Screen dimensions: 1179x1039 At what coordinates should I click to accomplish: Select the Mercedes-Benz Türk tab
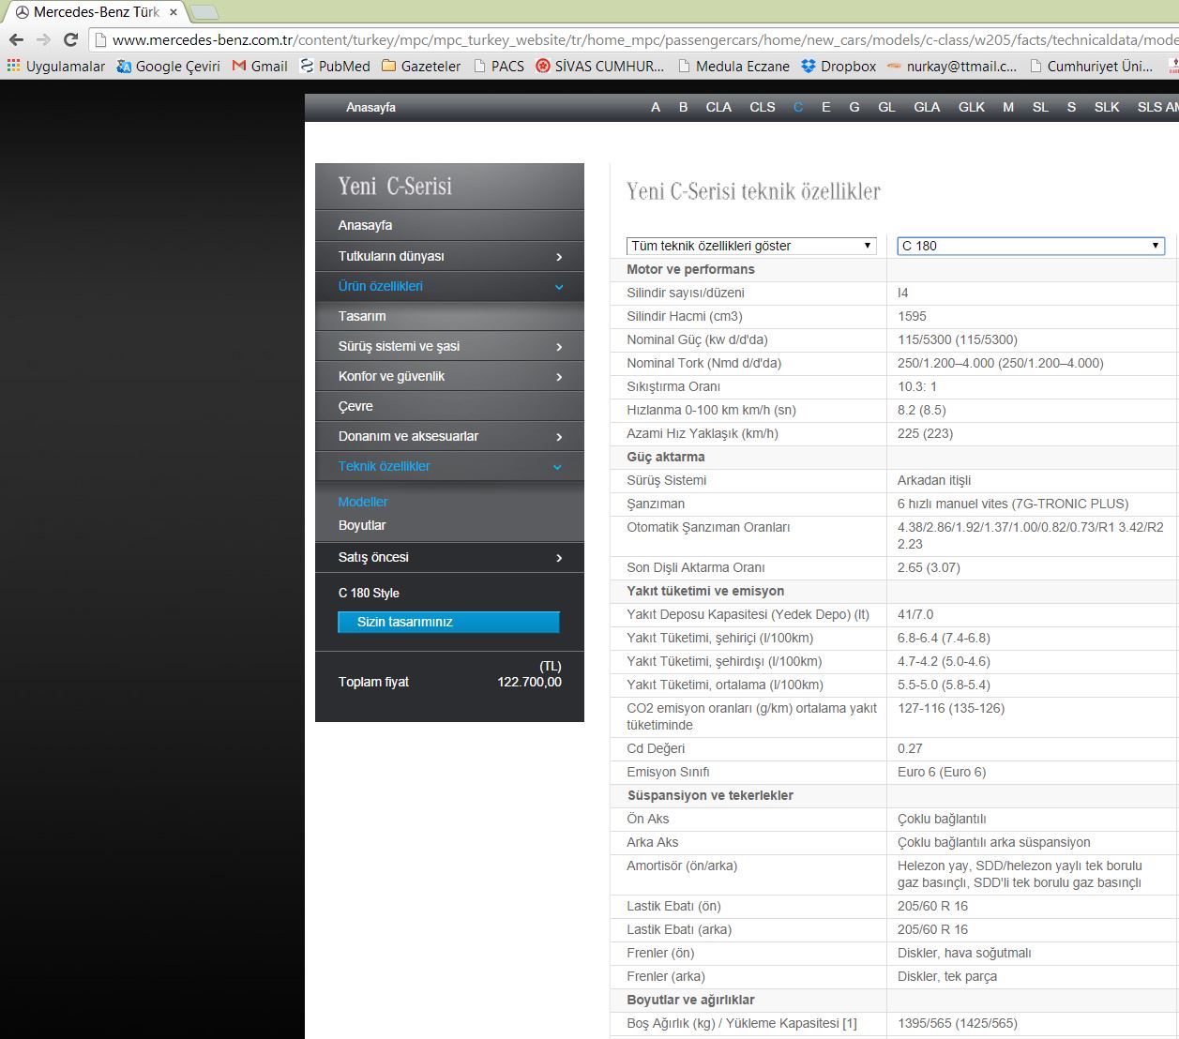tap(94, 12)
